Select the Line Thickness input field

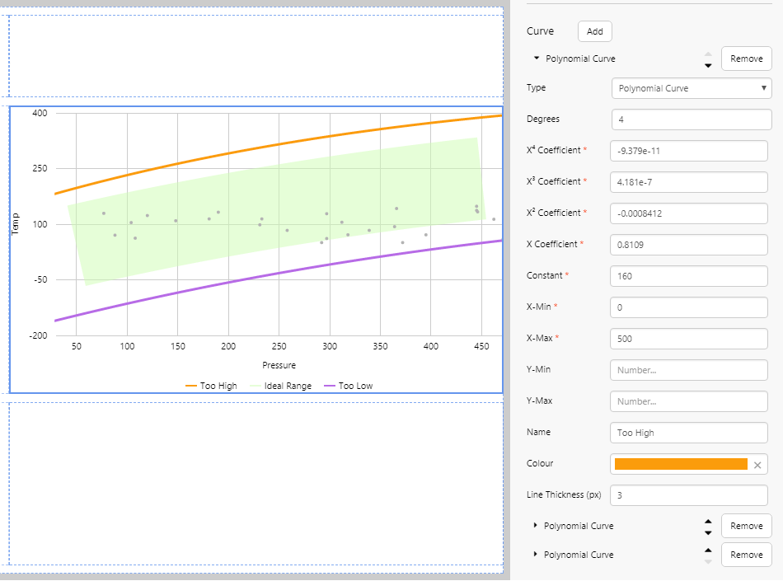[x=689, y=495]
